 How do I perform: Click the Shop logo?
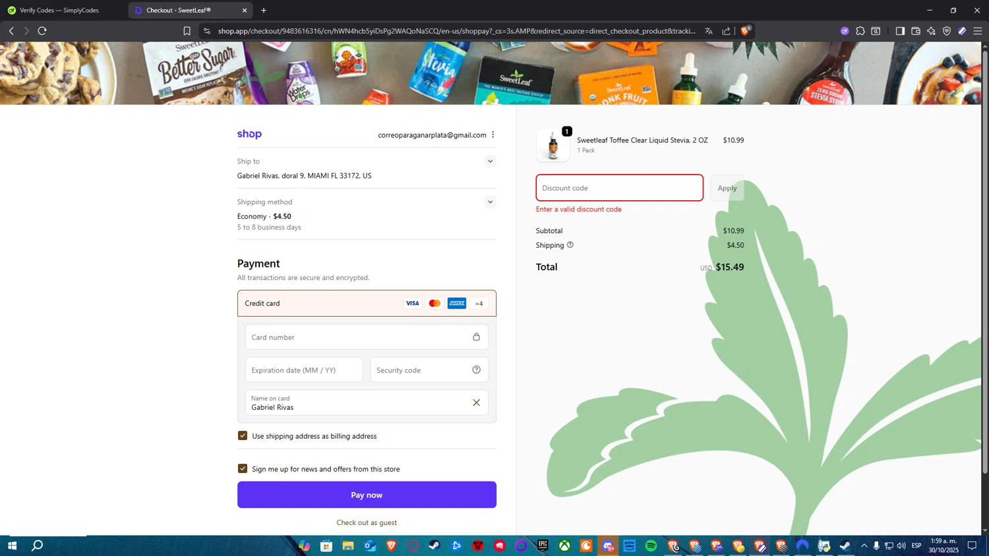[249, 134]
